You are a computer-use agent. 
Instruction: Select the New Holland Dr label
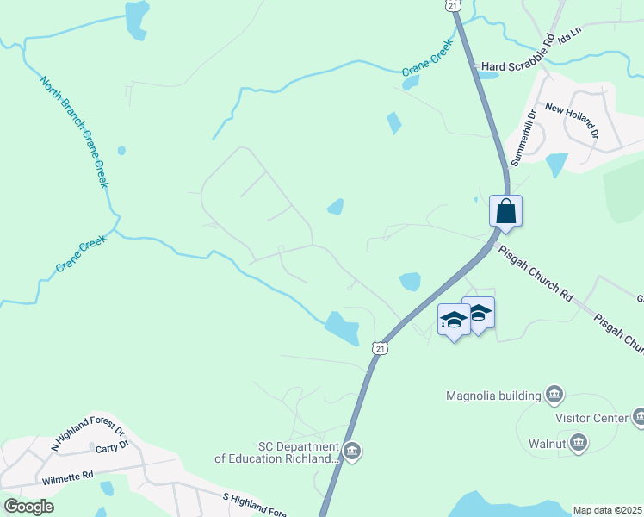573,120
